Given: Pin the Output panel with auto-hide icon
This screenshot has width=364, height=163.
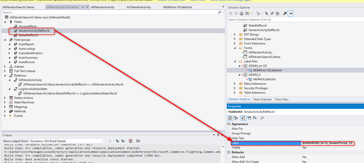Looking at the screenshot, I should pyautogui.click(x=218, y=135).
